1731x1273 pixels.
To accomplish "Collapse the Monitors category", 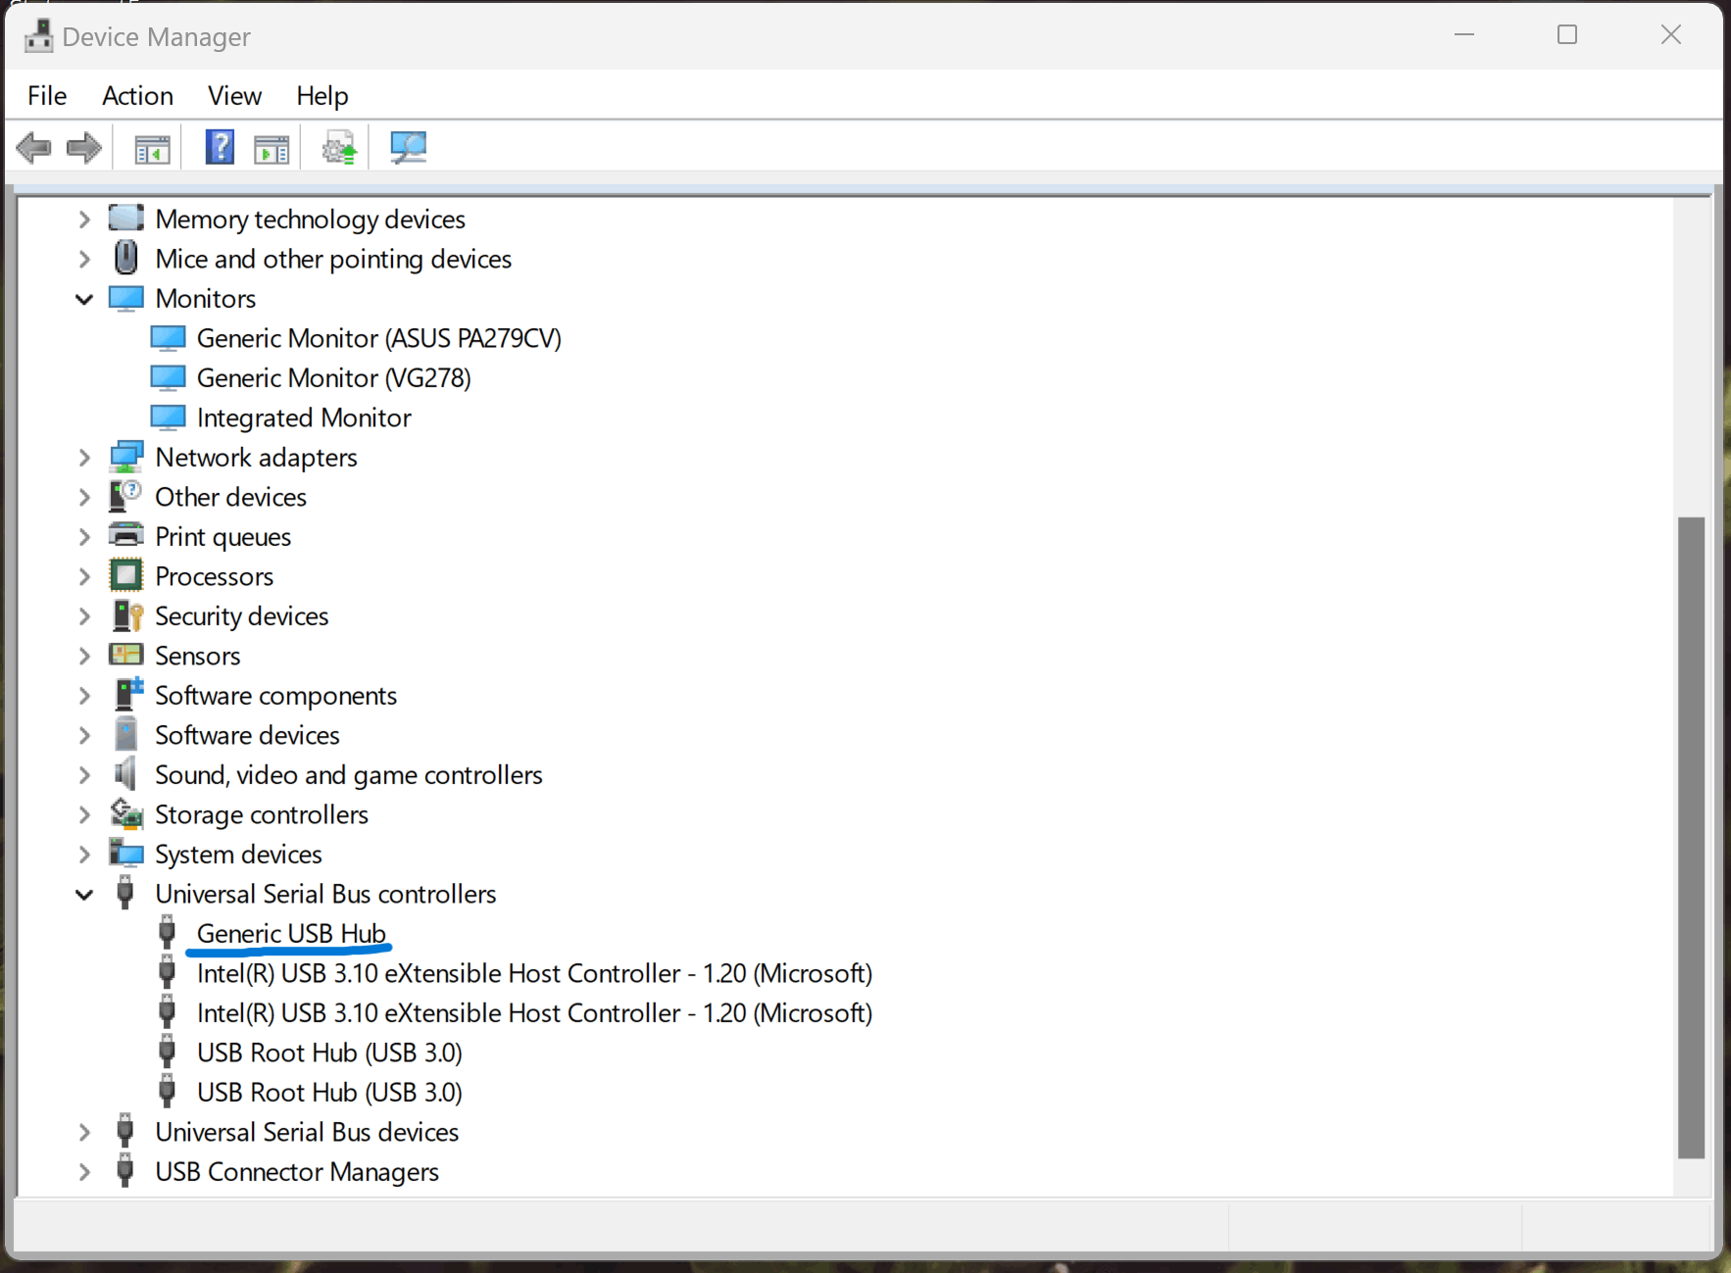I will pyautogui.click(x=83, y=298).
